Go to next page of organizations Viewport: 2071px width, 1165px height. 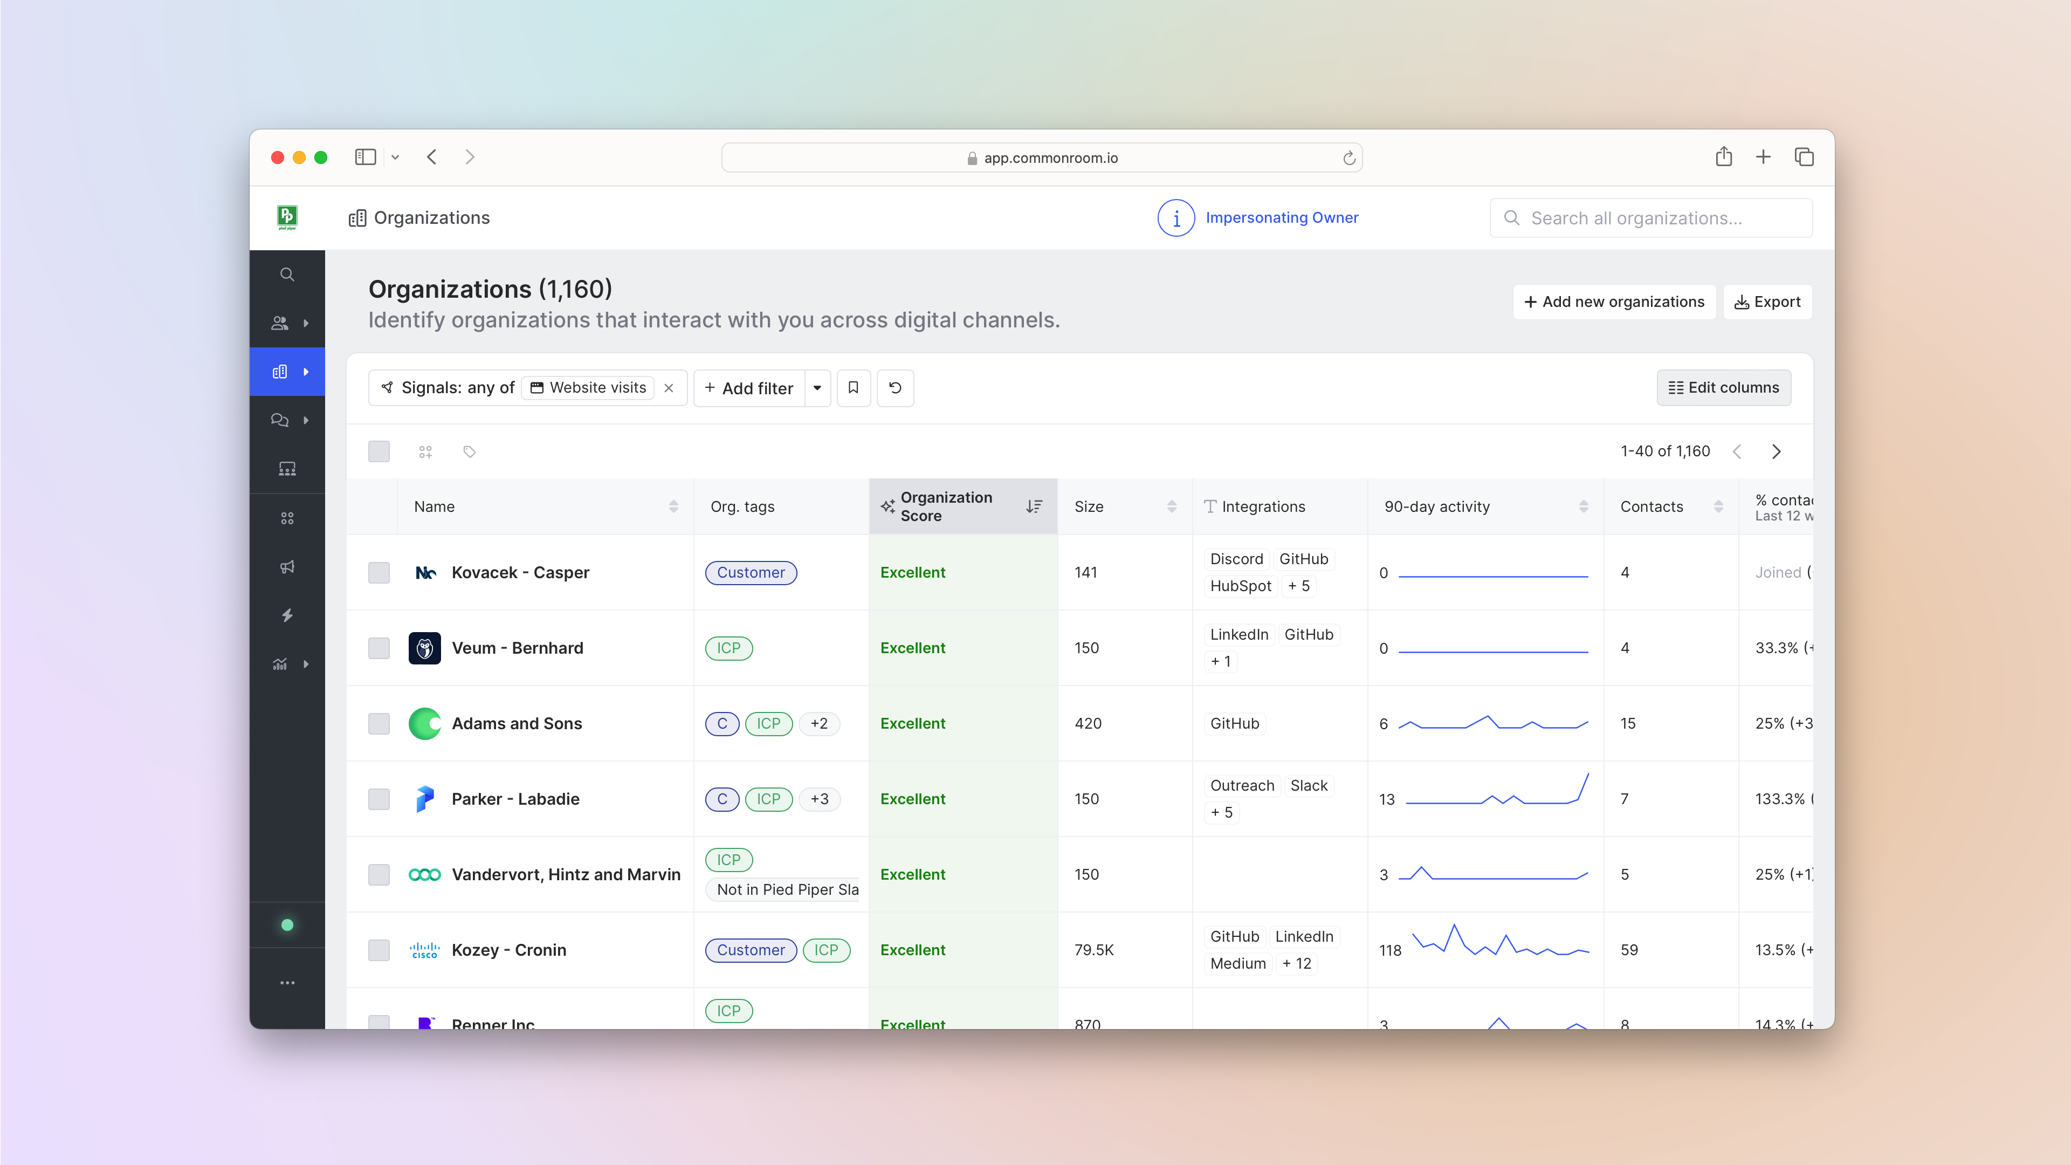(1776, 452)
